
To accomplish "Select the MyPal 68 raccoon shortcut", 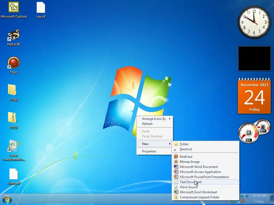I will pyautogui.click(x=14, y=38).
